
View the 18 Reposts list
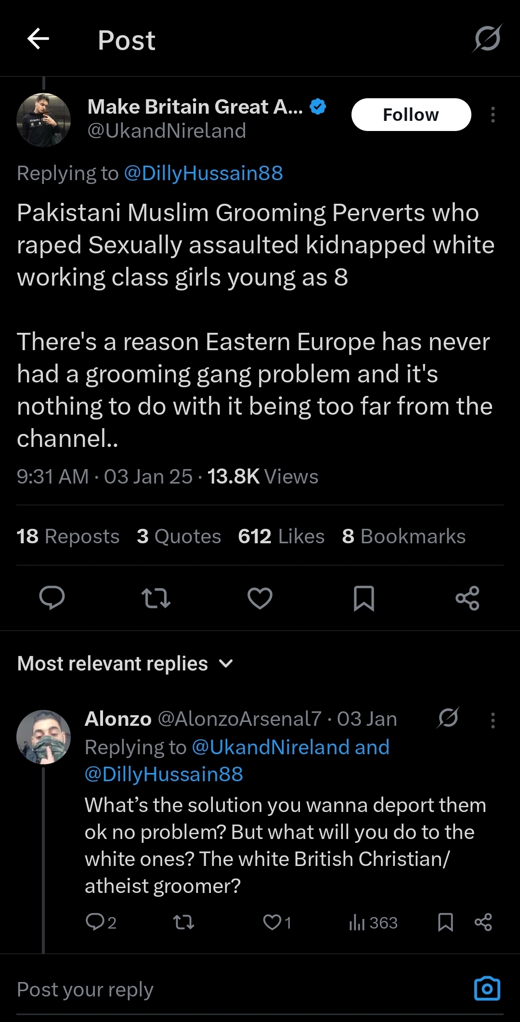(x=68, y=536)
